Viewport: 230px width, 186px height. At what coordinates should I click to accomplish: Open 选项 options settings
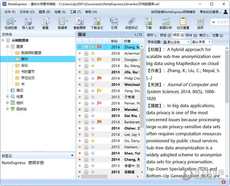200,23
